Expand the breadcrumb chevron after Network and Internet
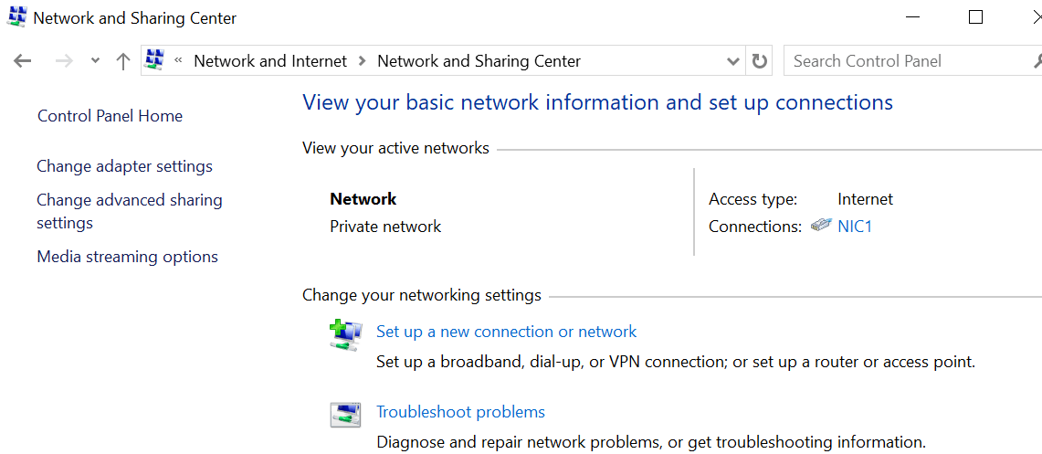This screenshot has width=1042, height=454. coord(363,61)
